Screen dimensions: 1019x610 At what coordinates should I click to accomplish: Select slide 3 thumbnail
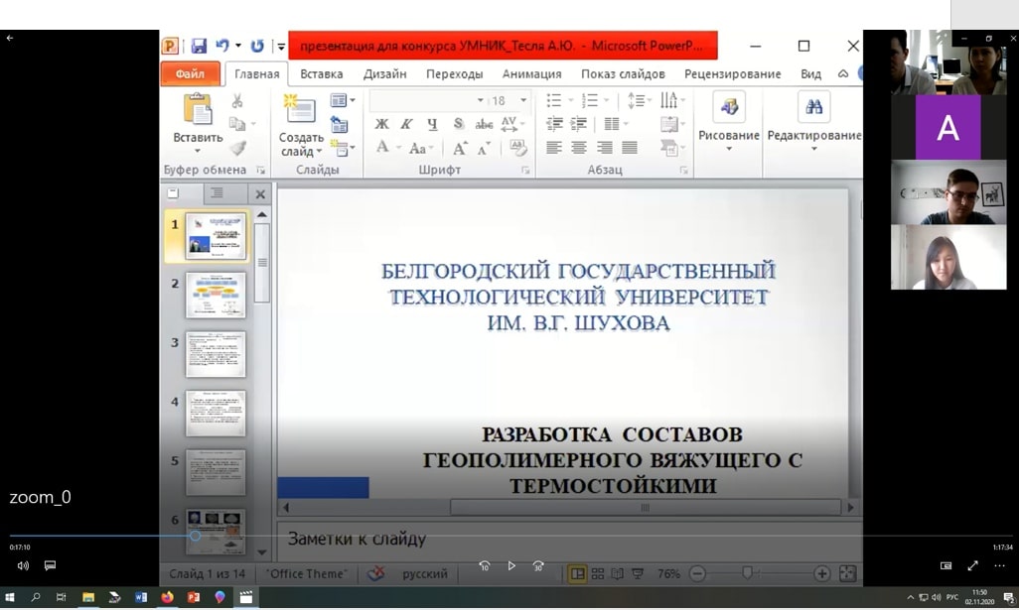click(x=216, y=354)
